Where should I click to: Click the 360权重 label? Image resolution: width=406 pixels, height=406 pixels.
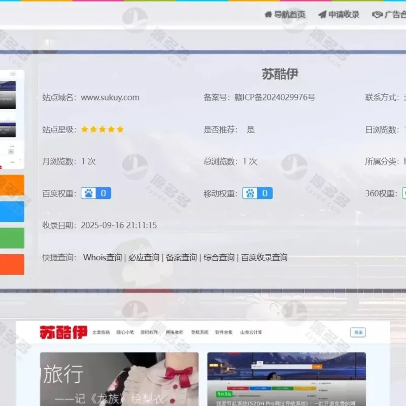point(381,193)
